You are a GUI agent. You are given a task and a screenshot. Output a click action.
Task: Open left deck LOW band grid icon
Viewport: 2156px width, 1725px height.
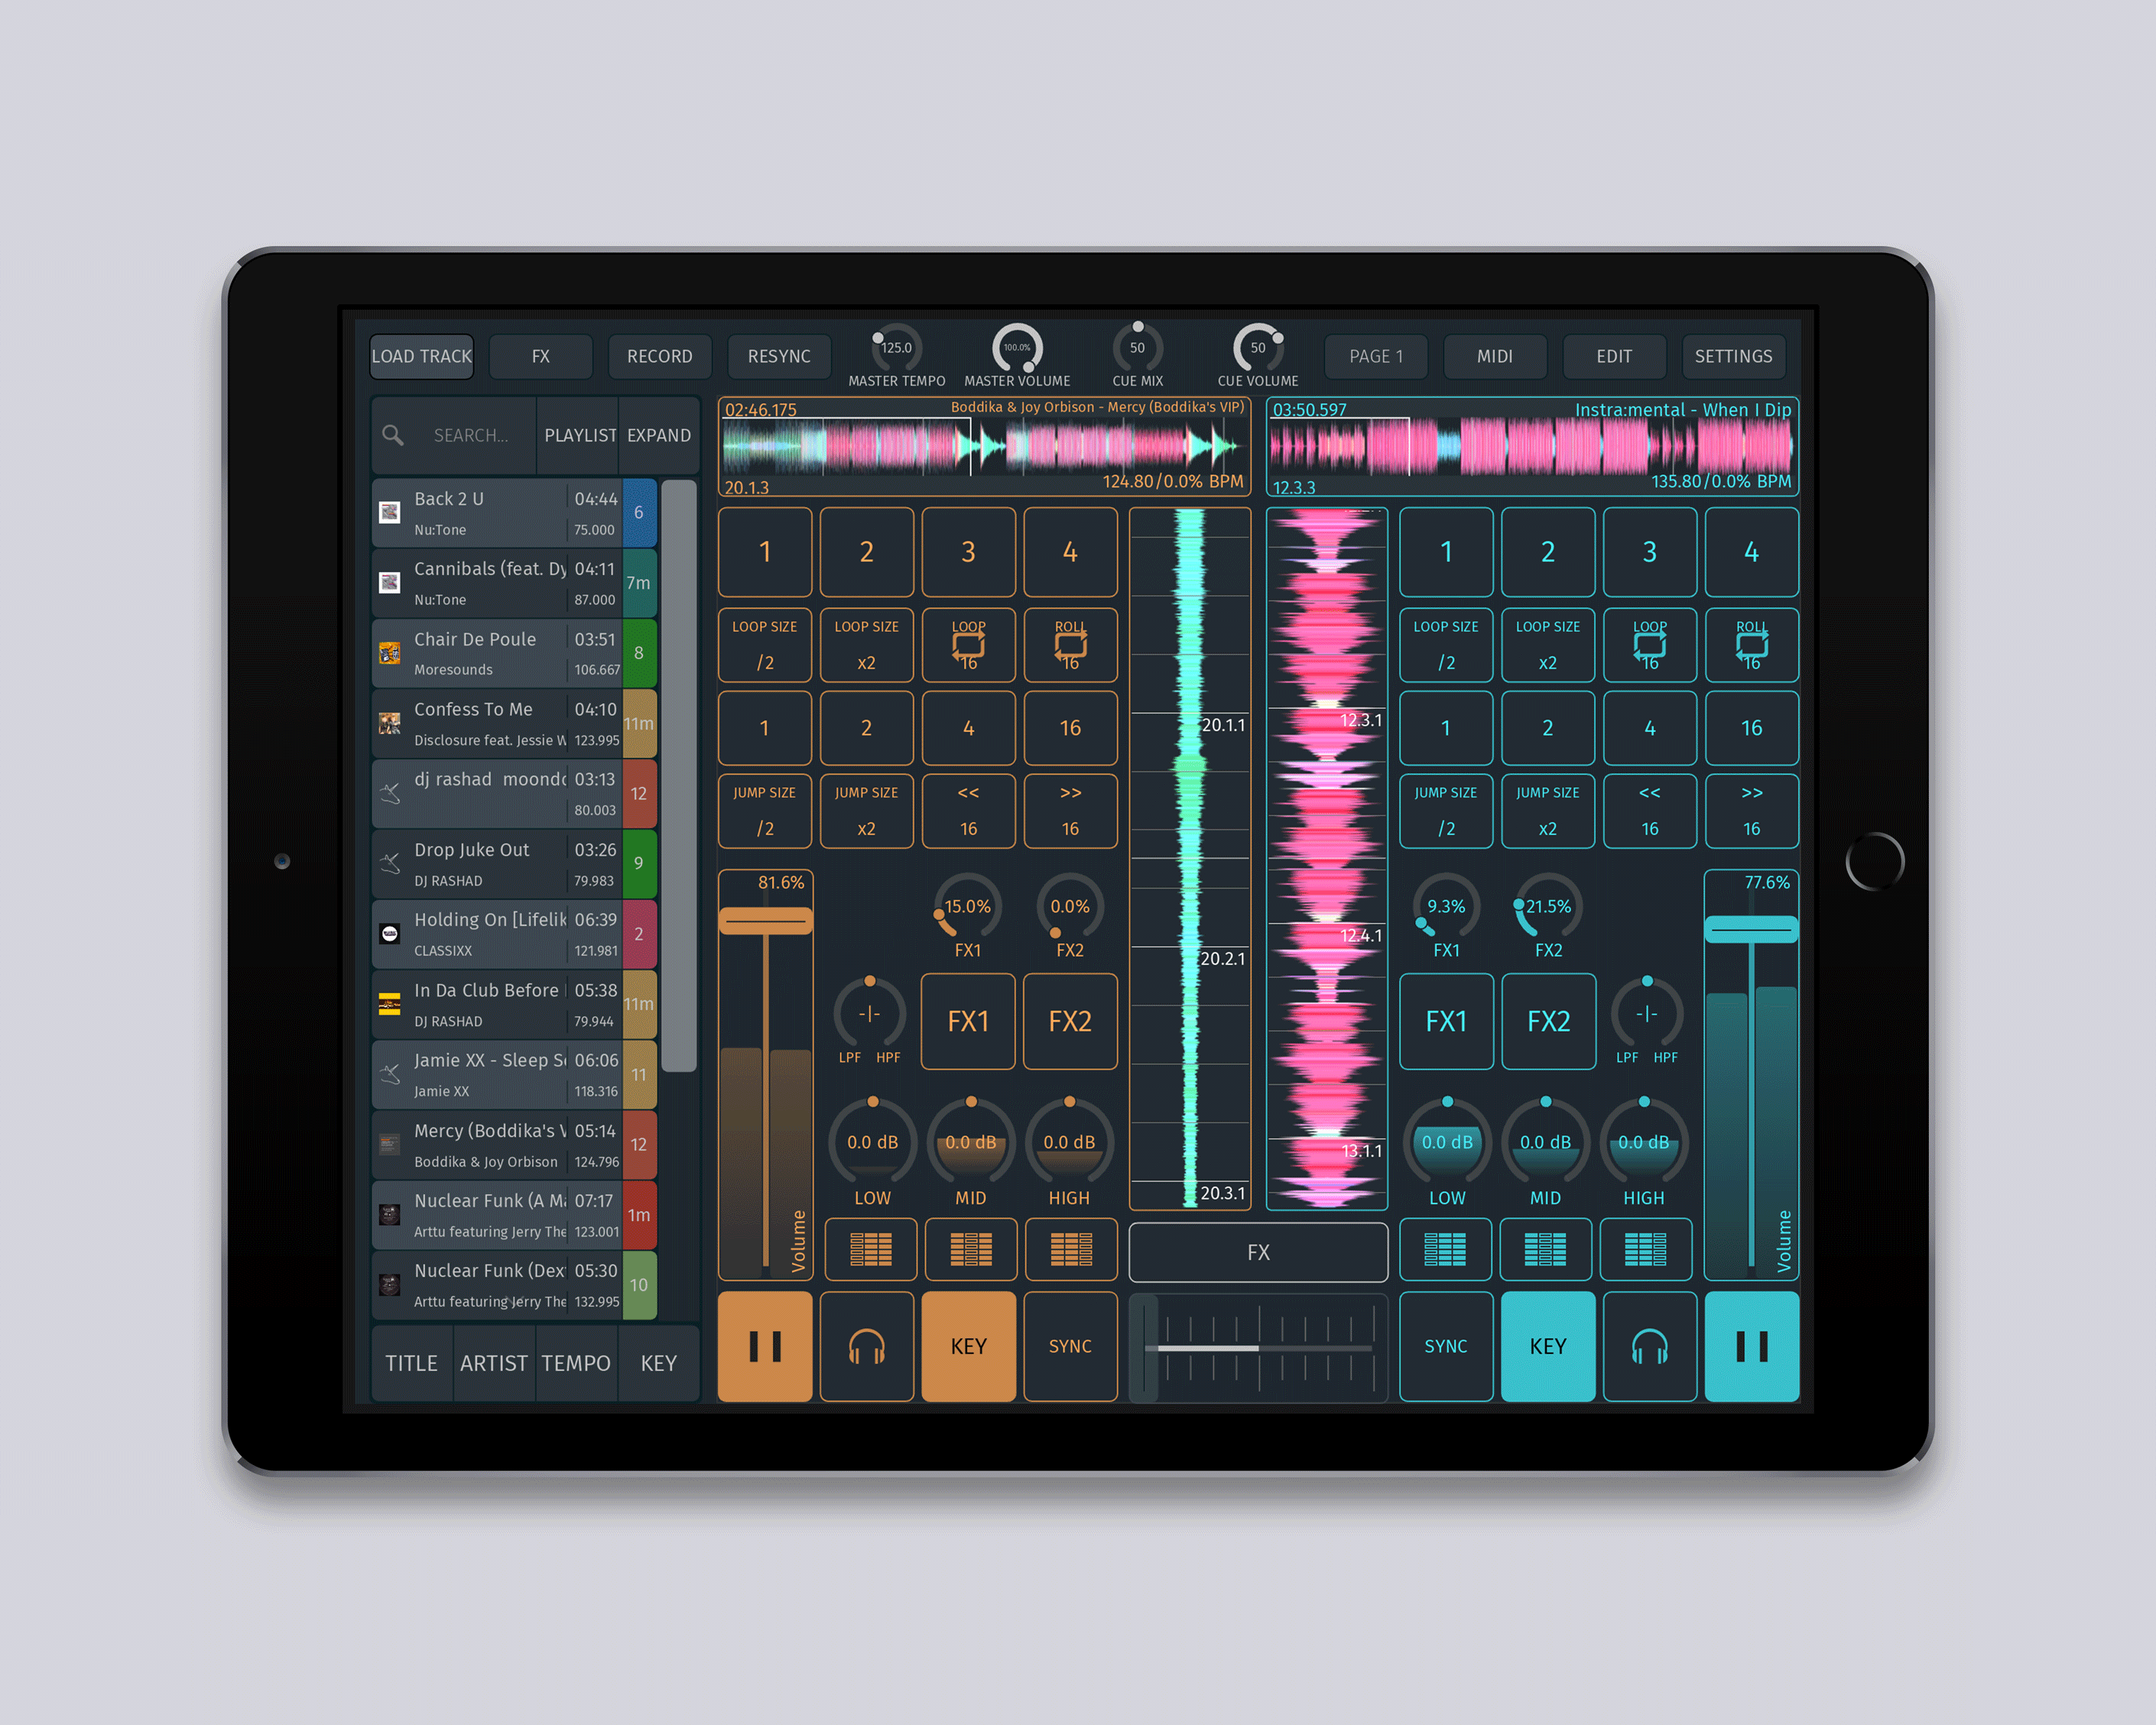[871, 1249]
